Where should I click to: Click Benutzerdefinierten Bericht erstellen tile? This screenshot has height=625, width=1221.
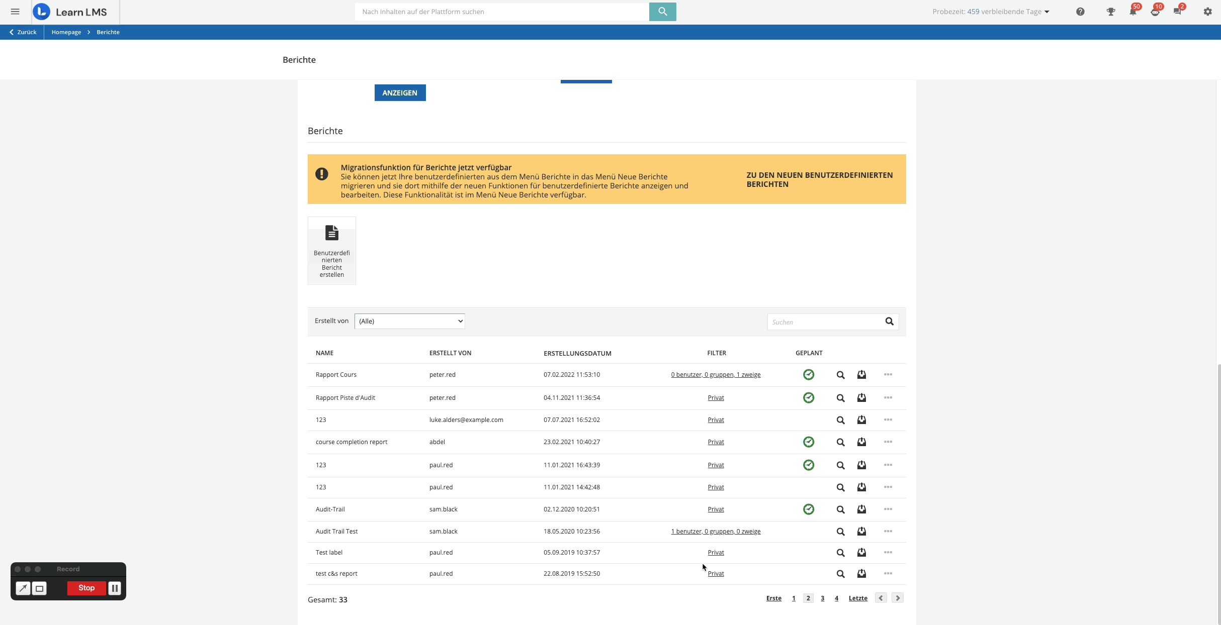[331, 251]
